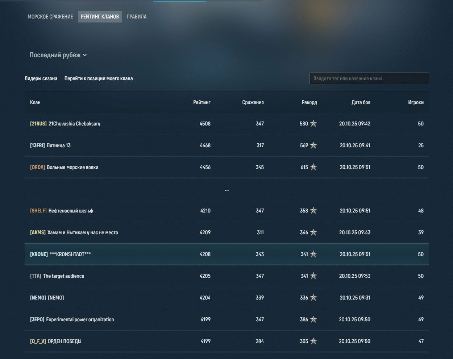Viewport: 453px width, 359px height.
Task: Expand the Последний рубеж season dropdown
Action: [58, 55]
